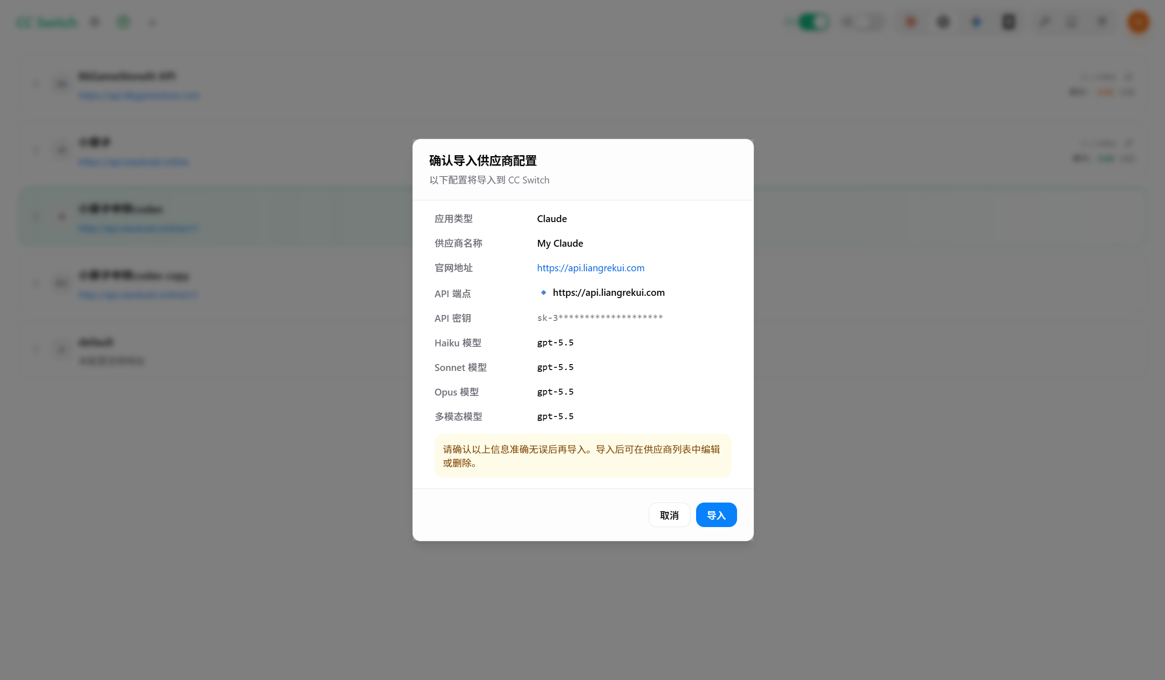This screenshot has height=680, width=1165.
Task: Click gpt-5.5 value in Haiku 模型 row
Action: 555,343
